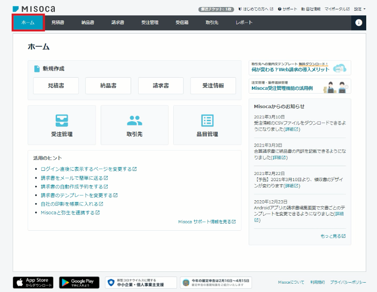Click the Misoca logo
The width and height of the screenshot is (377, 292).
pos(34,9)
